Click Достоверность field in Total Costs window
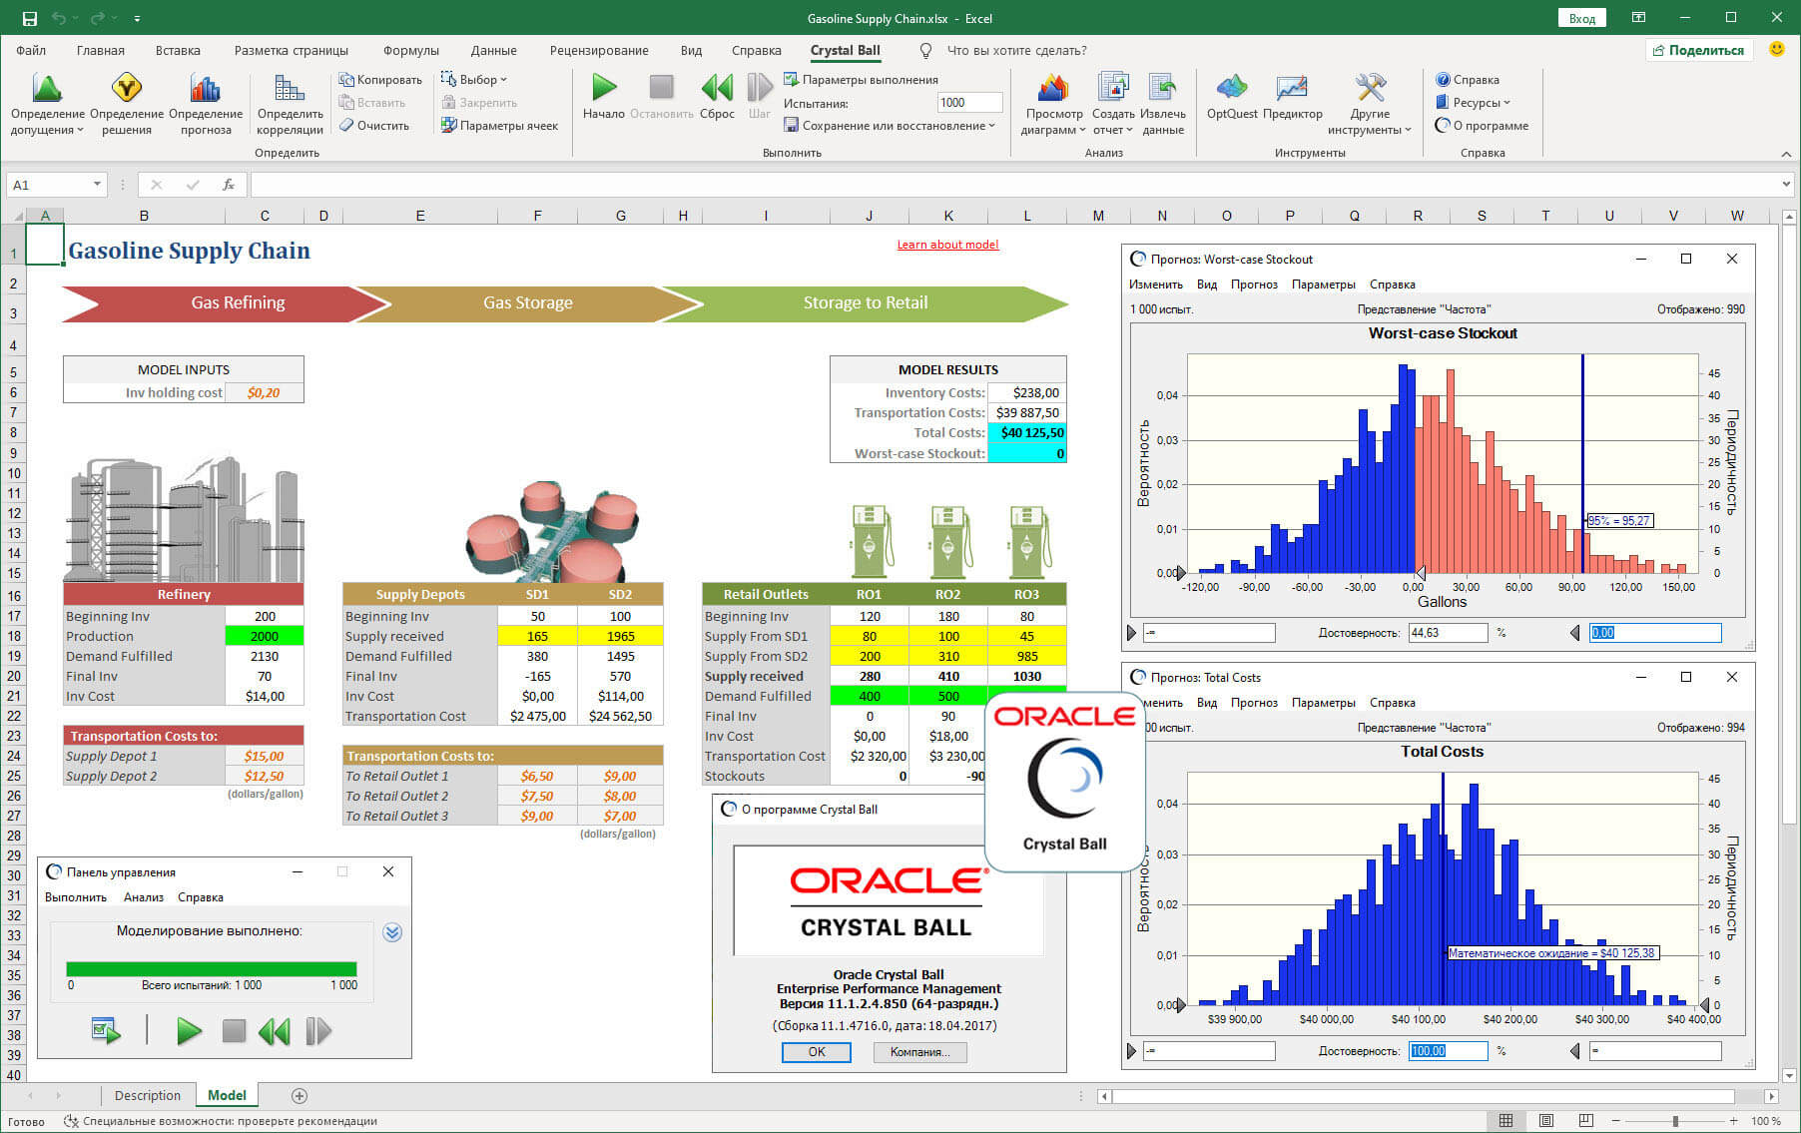Viewport: 1801px width, 1133px height. click(x=1448, y=1051)
